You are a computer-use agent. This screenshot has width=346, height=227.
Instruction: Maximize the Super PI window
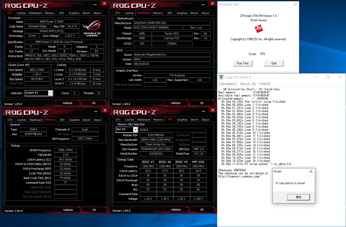coord(328,77)
